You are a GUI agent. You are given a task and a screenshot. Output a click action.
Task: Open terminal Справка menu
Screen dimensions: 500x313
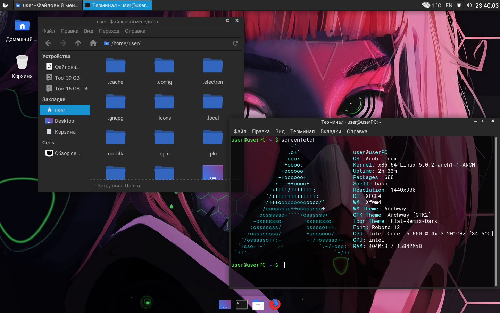[357, 131]
